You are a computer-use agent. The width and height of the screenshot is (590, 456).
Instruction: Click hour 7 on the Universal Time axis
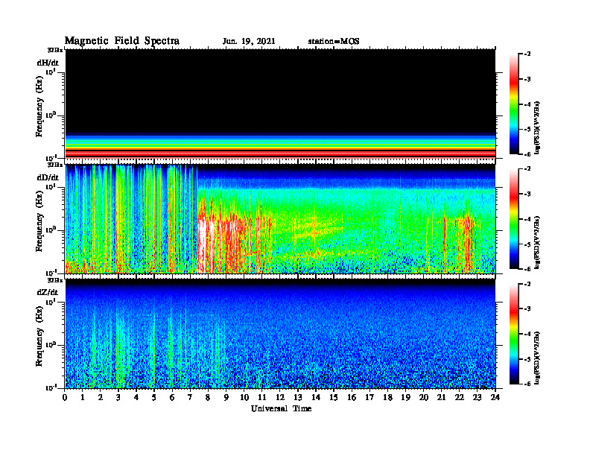190,397
